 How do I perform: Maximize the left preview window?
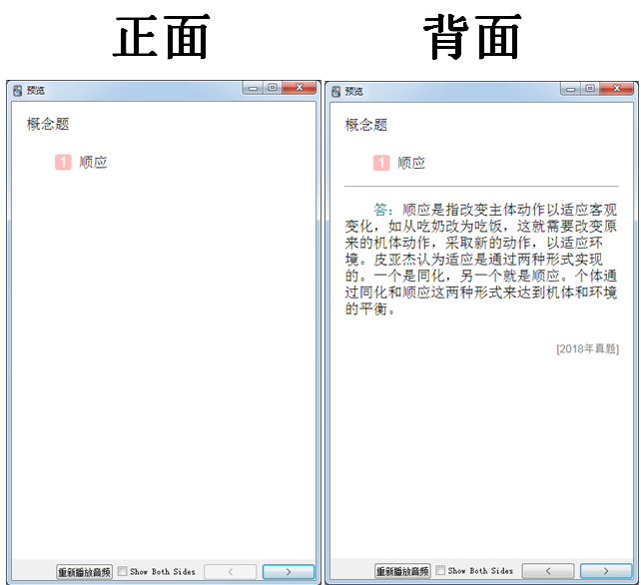pos(273,88)
